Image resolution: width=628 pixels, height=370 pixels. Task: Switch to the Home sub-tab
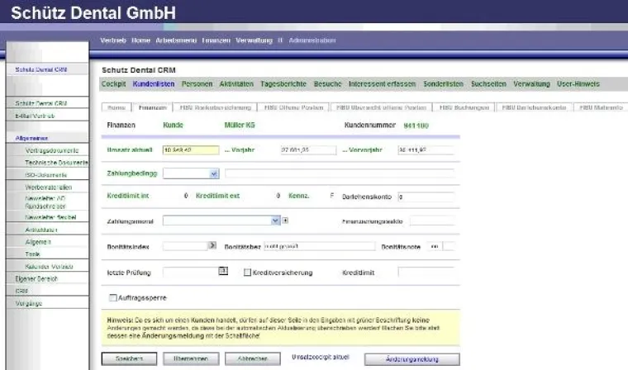coord(117,107)
